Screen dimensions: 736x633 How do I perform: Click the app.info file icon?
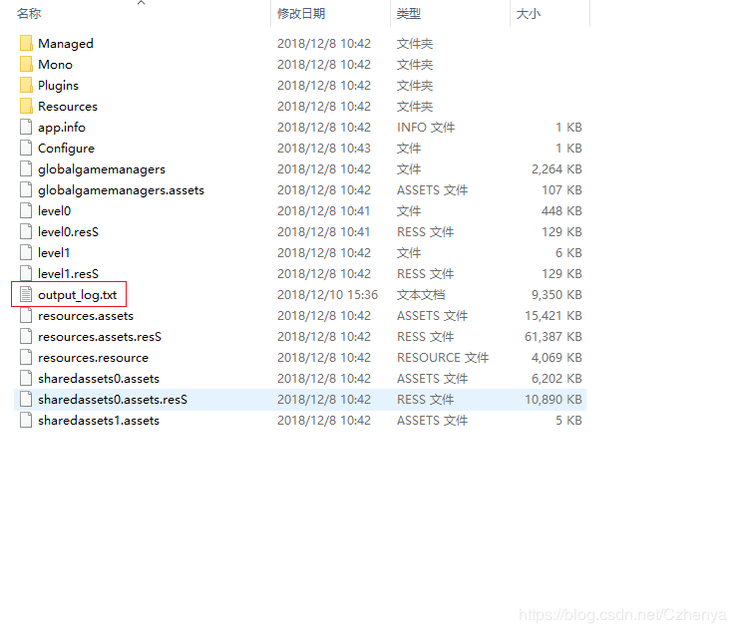click(x=26, y=128)
